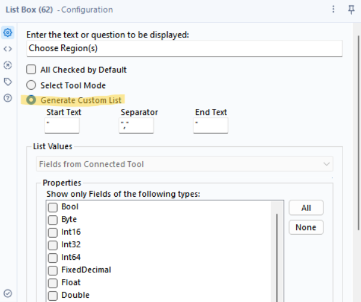Enable All Checked by Default
The height and width of the screenshot is (302, 361).
point(32,70)
